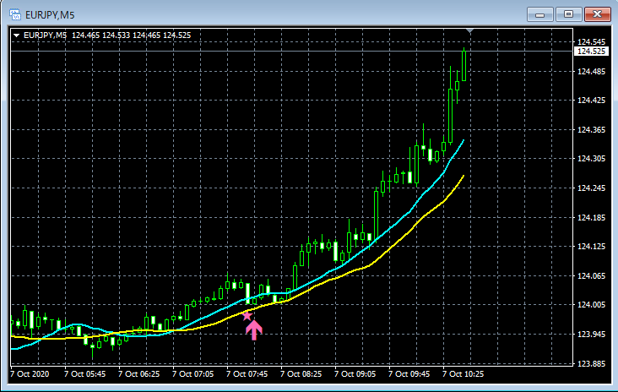Click the 124.125 price scale label
618x392 pixels.
pos(591,247)
